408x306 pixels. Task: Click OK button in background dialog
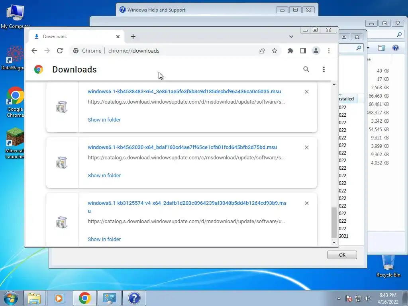click(342, 255)
